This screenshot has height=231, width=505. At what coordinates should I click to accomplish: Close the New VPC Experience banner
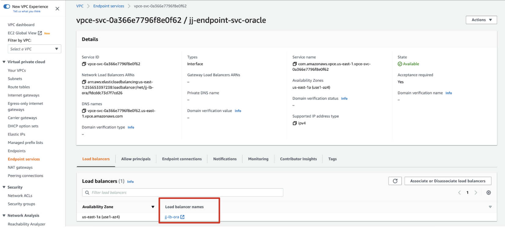57,9
